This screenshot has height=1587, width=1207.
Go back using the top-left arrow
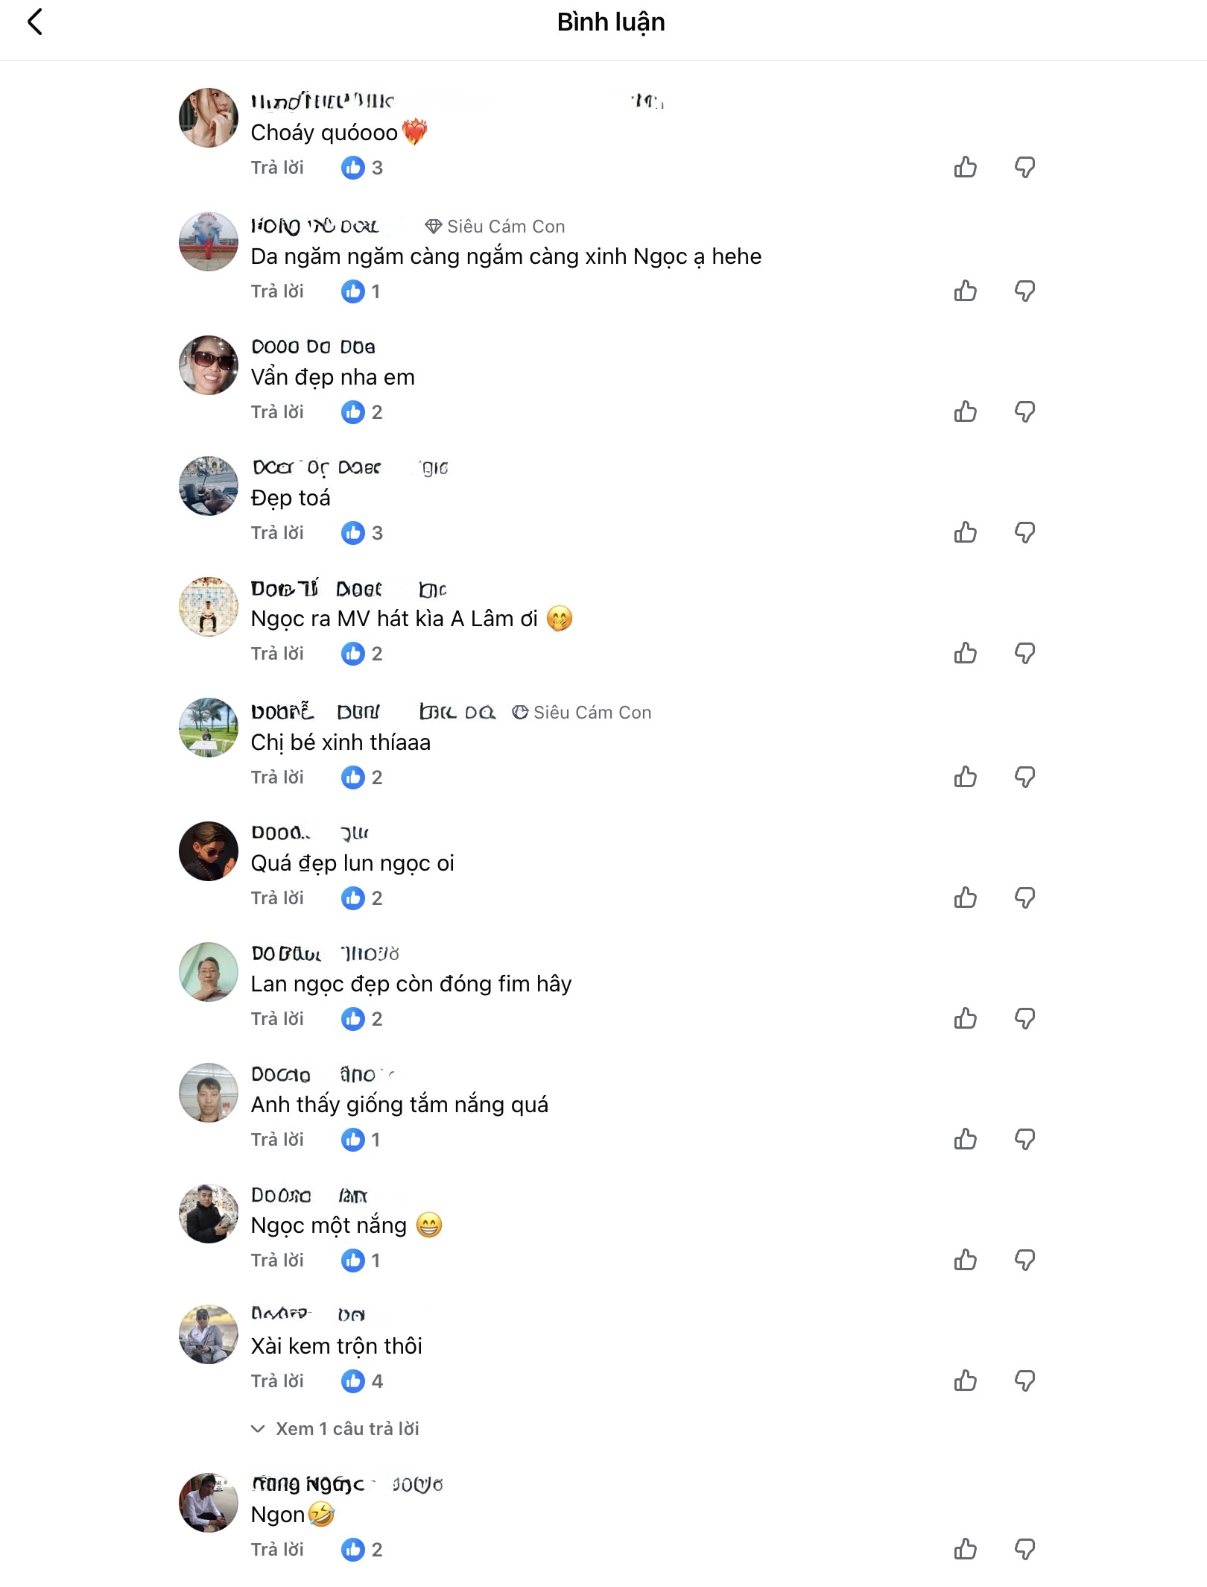tap(35, 22)
